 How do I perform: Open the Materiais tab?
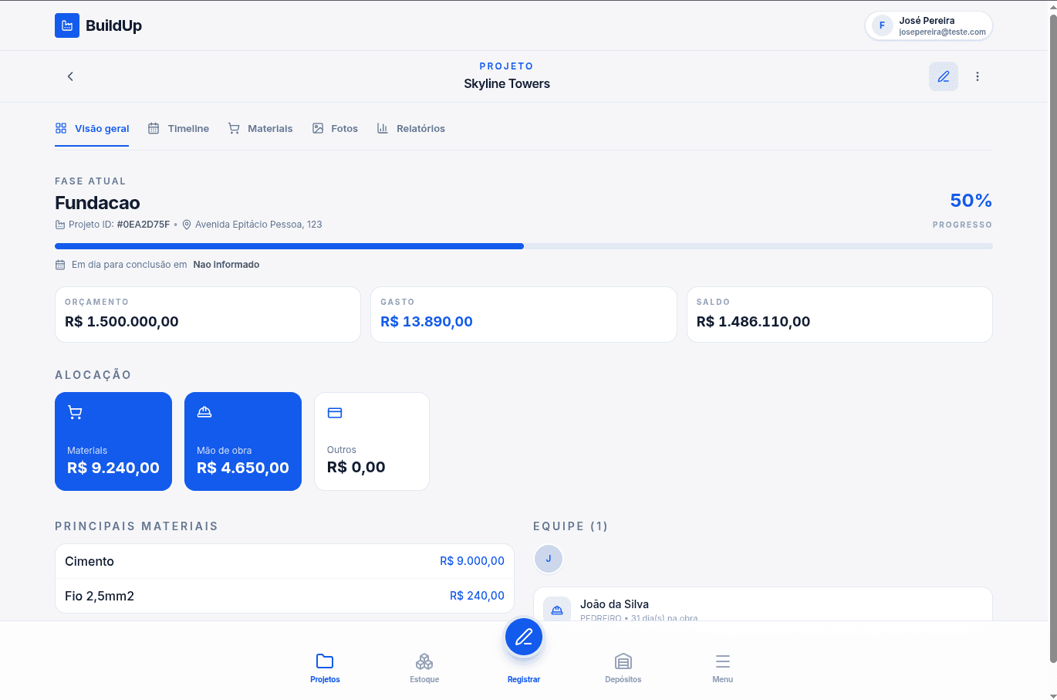coord(261,129)
